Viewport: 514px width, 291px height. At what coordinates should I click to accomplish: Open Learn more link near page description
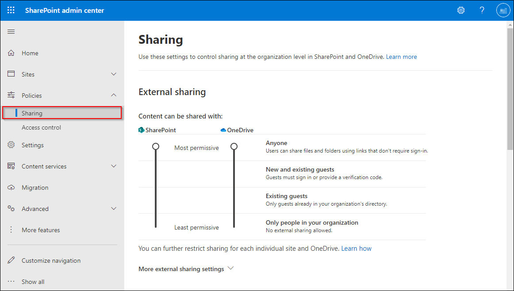click(401, 57)
